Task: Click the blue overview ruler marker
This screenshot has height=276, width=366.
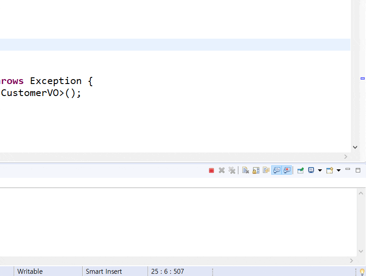Action: coord(362,78)
